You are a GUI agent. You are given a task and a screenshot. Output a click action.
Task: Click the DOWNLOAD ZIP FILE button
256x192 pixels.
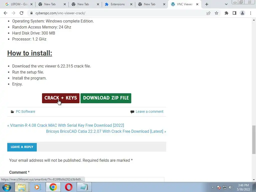click(106, 98)
